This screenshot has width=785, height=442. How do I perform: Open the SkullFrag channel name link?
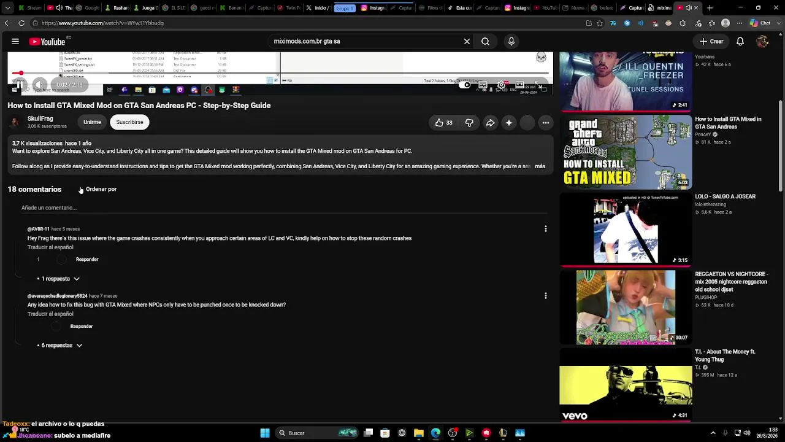40,118
